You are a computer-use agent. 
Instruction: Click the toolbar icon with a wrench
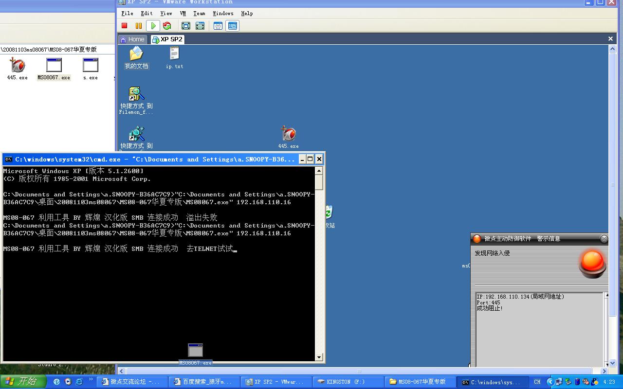[x=218, y=26]
